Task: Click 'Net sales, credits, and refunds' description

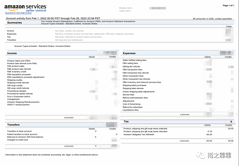Action: (x=69, y=31)
